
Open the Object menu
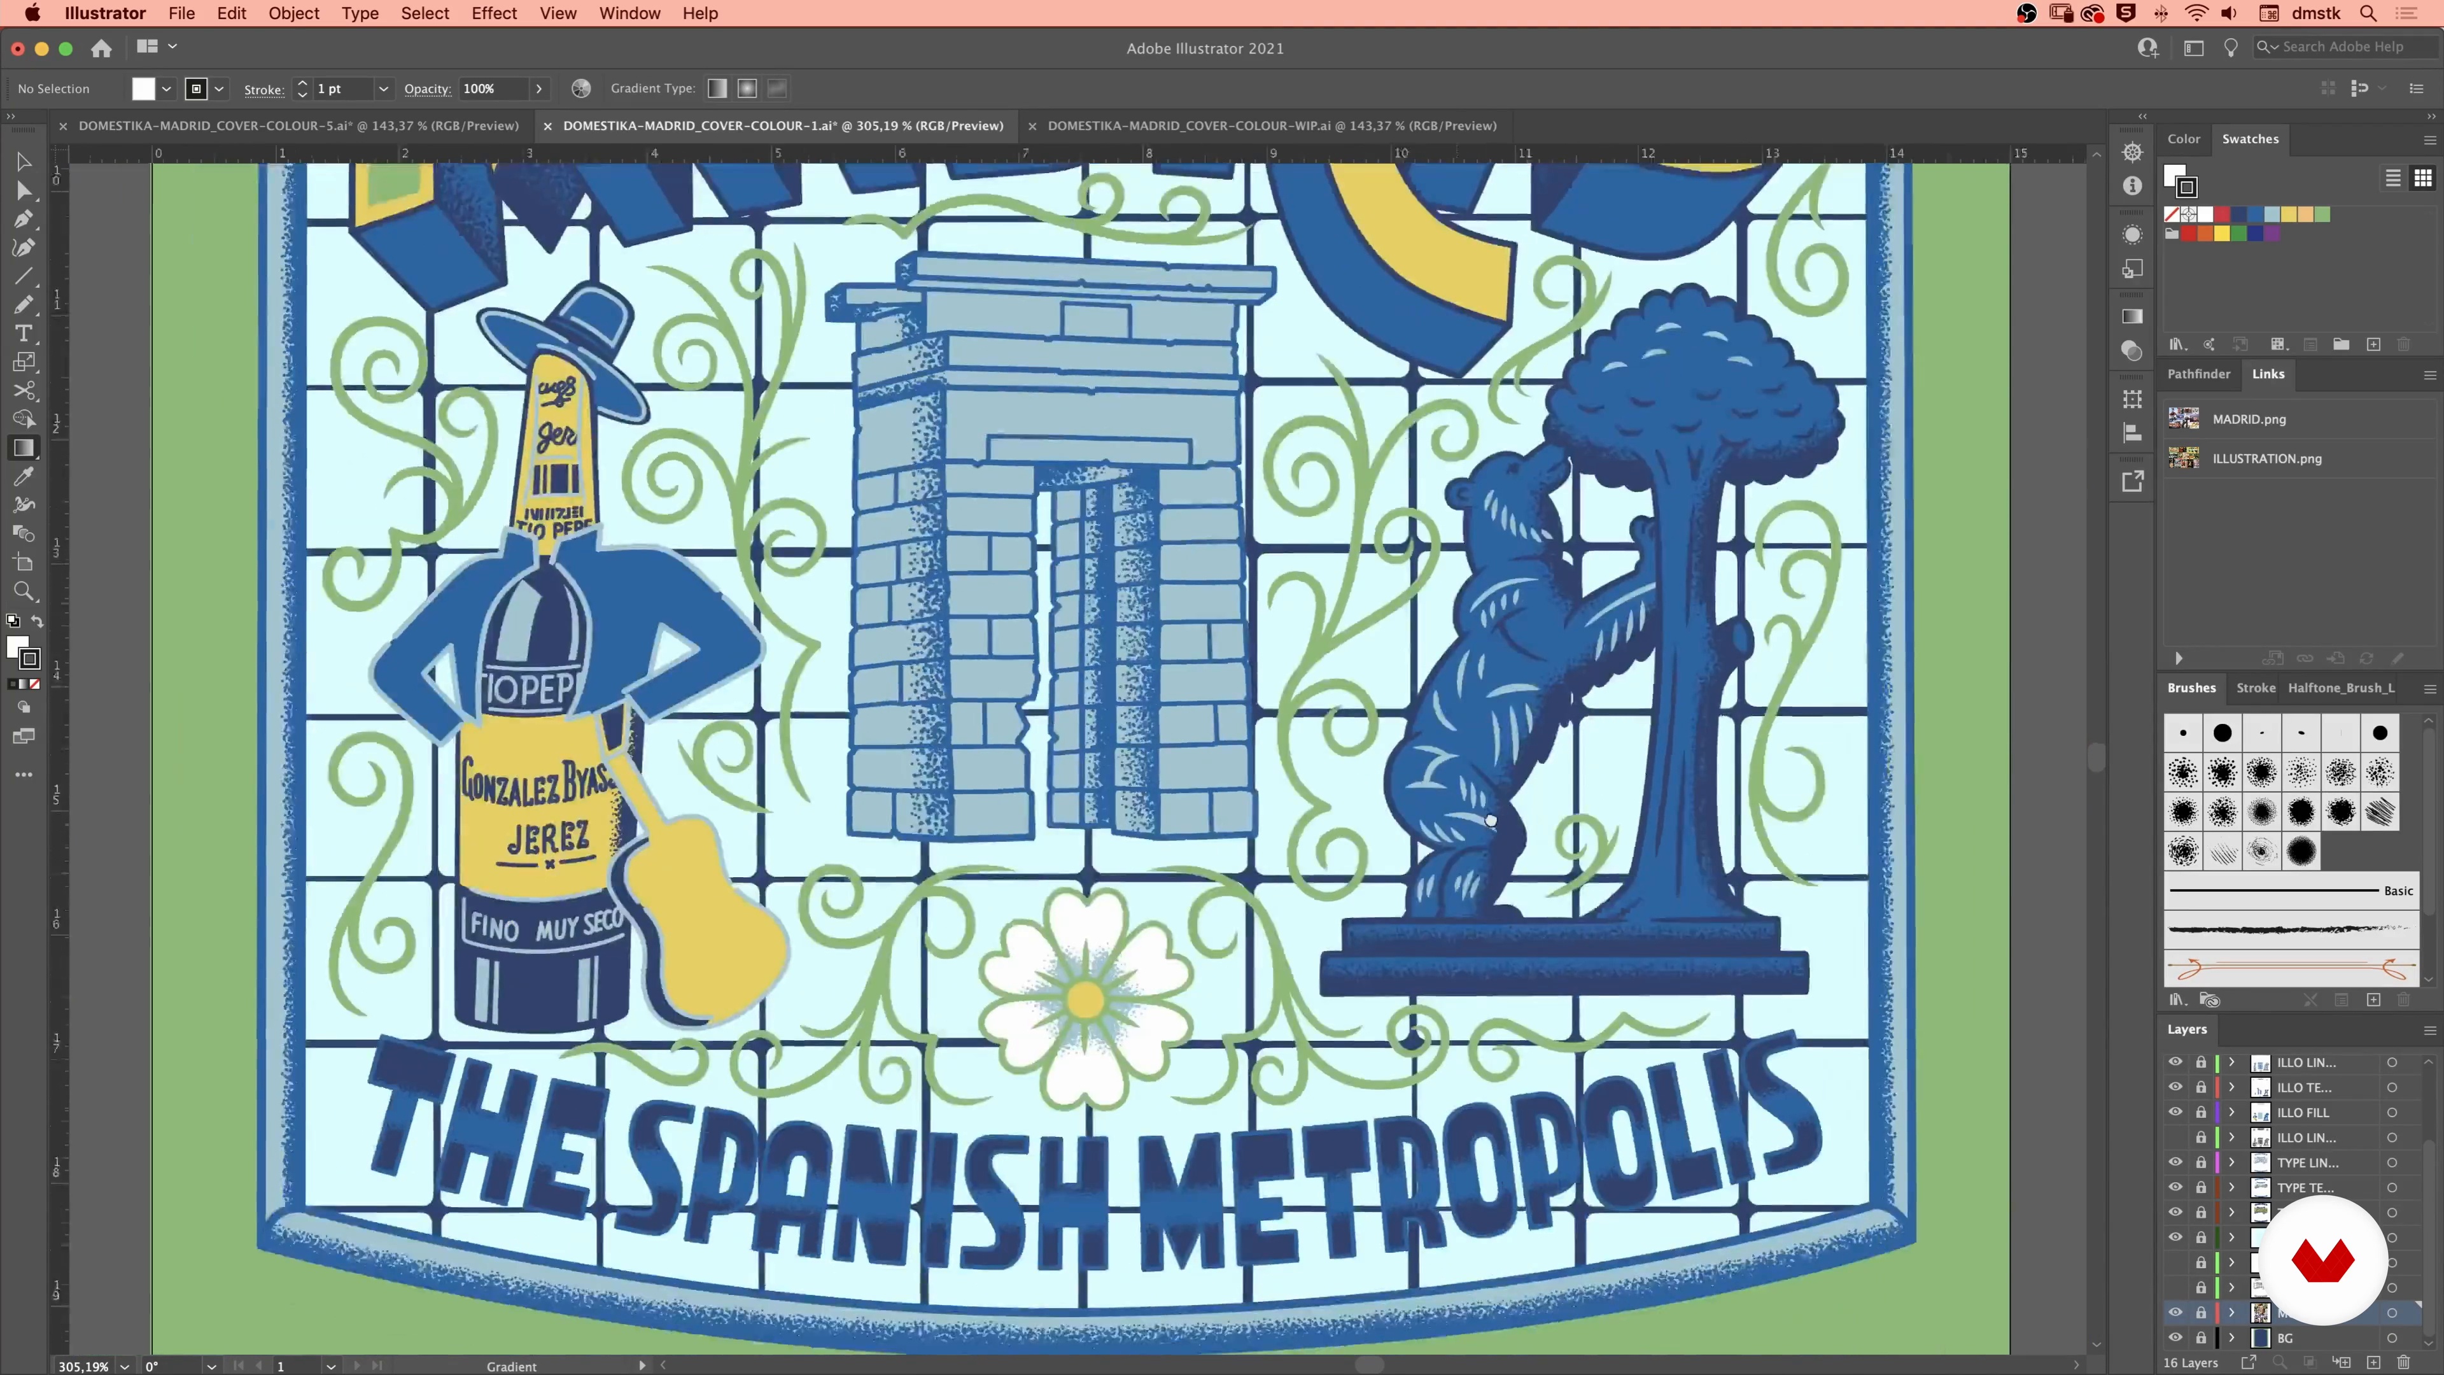tap(293, 13)
